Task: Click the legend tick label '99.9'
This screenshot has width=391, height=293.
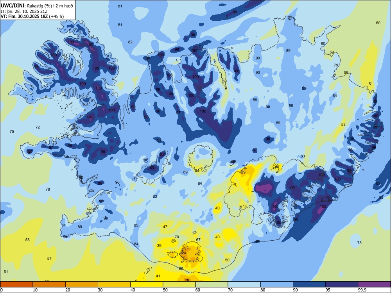Action: (x=362, y=290)
